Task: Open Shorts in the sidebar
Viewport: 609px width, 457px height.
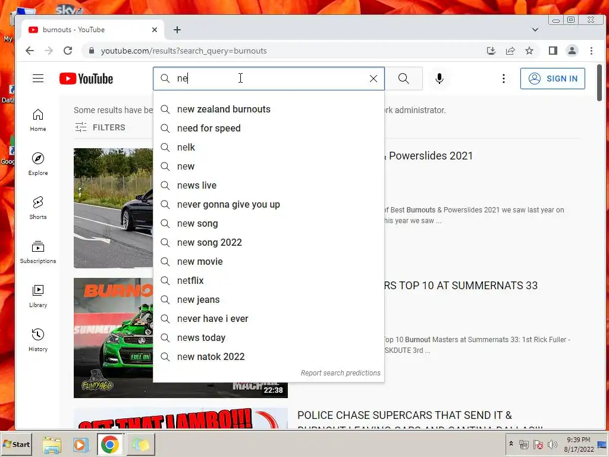Action: pyautogui.click(x=38, y=208)
